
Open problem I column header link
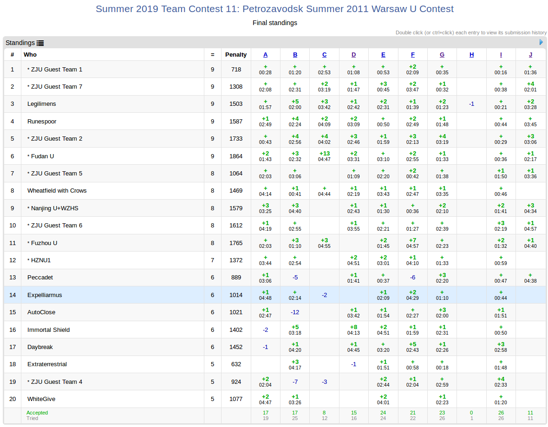501,55
